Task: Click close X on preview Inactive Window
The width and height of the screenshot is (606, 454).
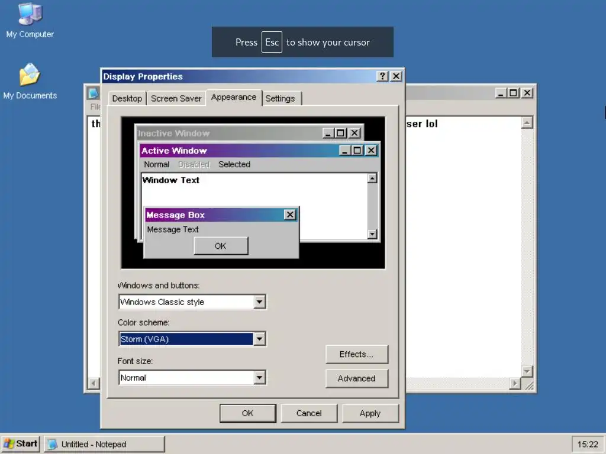Action: tap(354, 133)
